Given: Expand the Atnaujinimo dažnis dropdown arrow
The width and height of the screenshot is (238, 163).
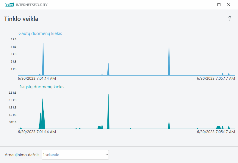Looking at the screenshot, I should point(107,155).
